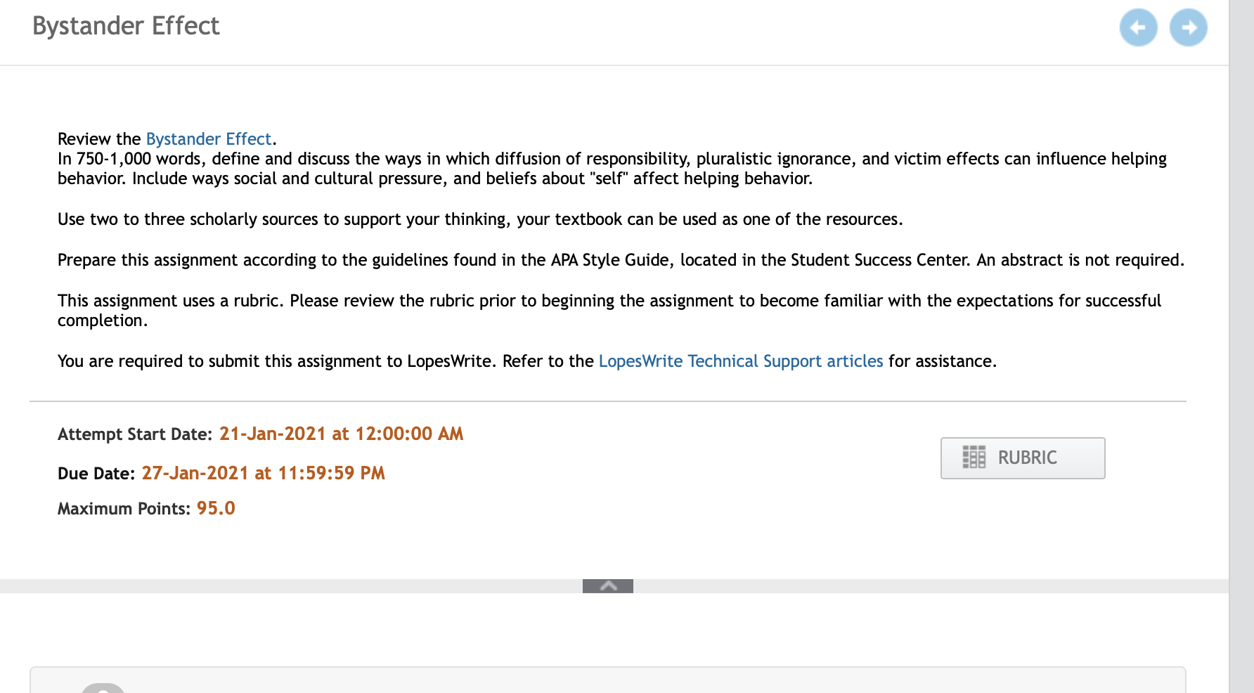This screenshot has height=693, width=1254.
Task: Click the vertical scrollbar on the right
Action: (x=1241, y=346)
